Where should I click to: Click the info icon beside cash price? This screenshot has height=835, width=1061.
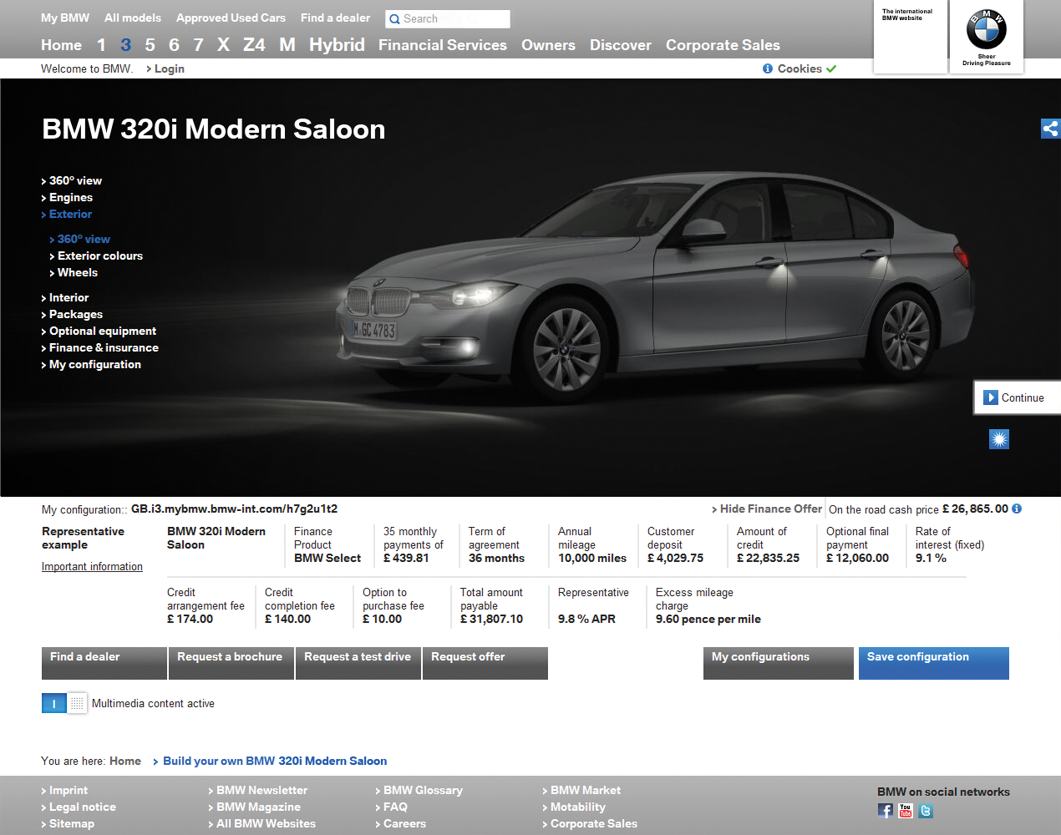click(1017, 508)
